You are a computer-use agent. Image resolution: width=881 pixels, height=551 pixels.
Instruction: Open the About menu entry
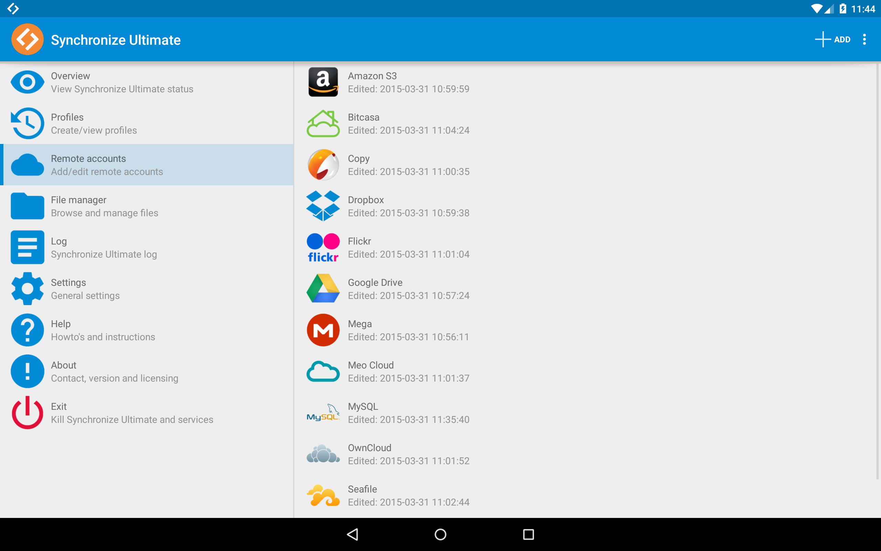(x=147, y=371)
